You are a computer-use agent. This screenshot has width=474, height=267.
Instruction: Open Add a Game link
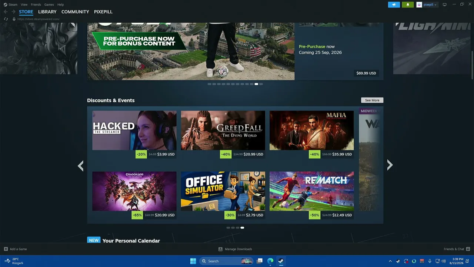19,249
